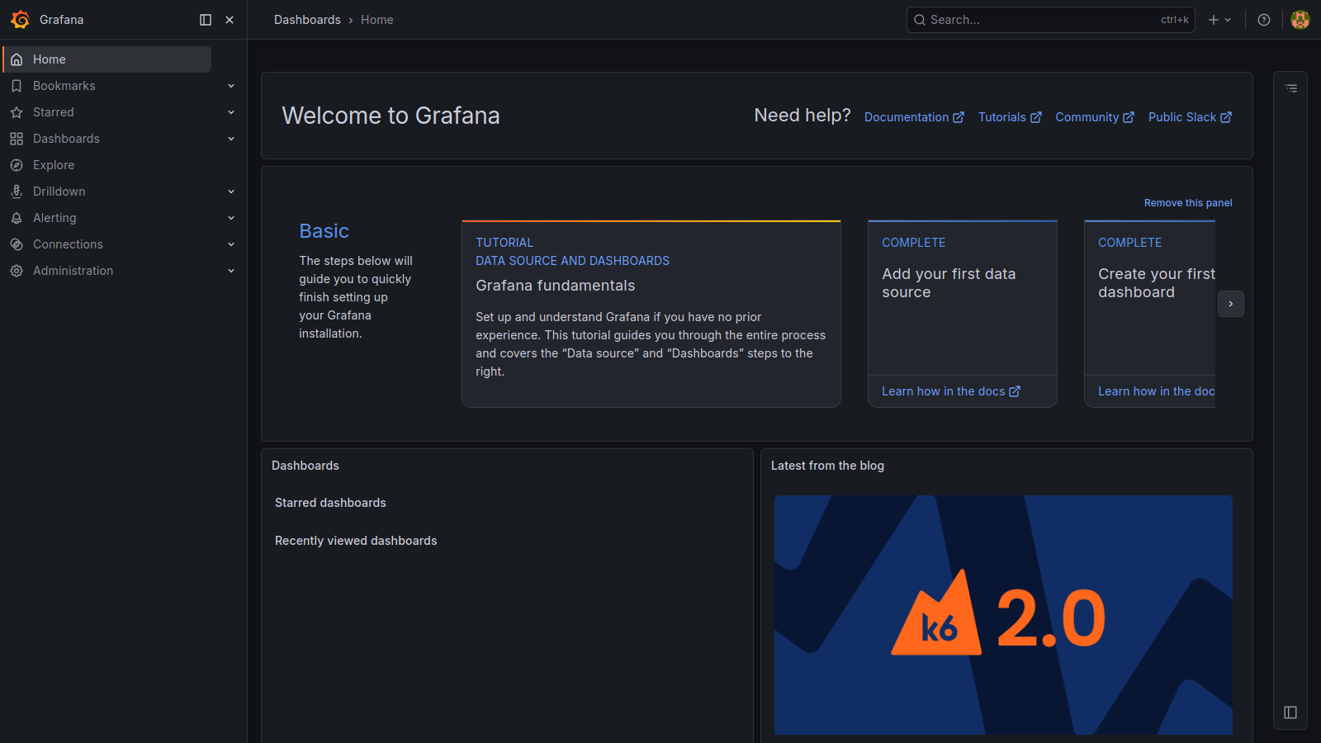The height and width of the screenshot is (743, 1321).
Task: Click the Home house icon in sidebar
Action: (x=17, y=59)
